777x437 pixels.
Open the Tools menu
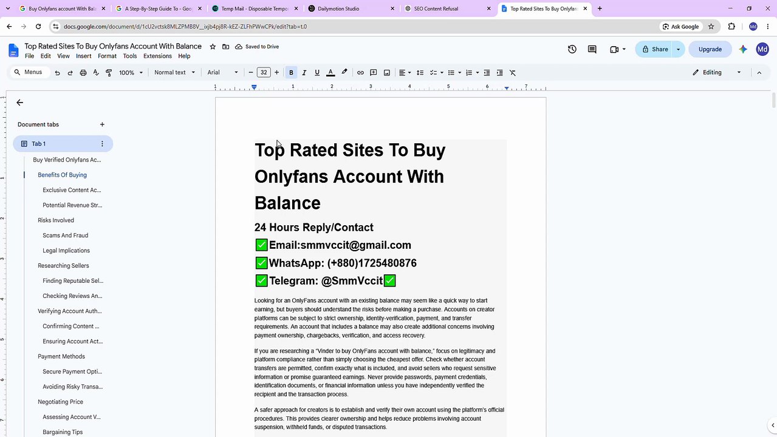(x=130, y=56)
